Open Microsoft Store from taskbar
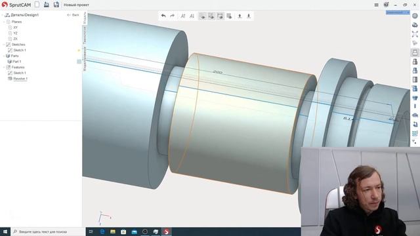 [x=123, y=231]
